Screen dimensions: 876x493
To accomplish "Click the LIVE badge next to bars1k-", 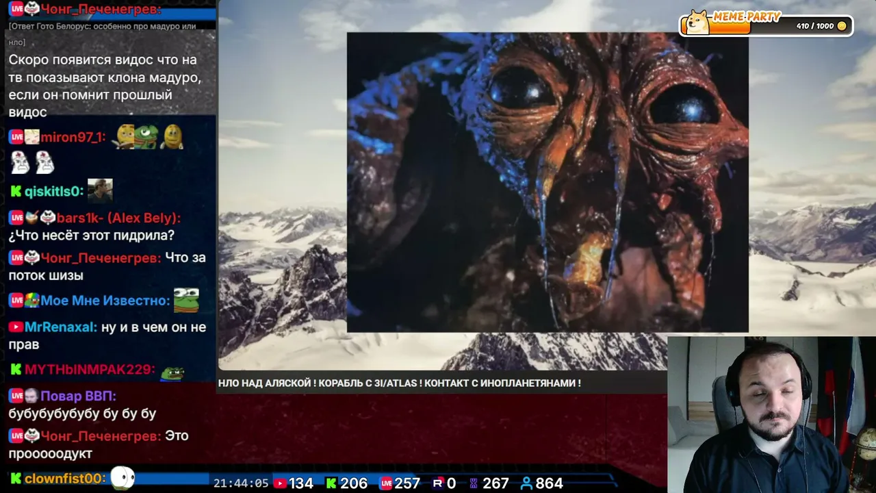I will [16, 218].
